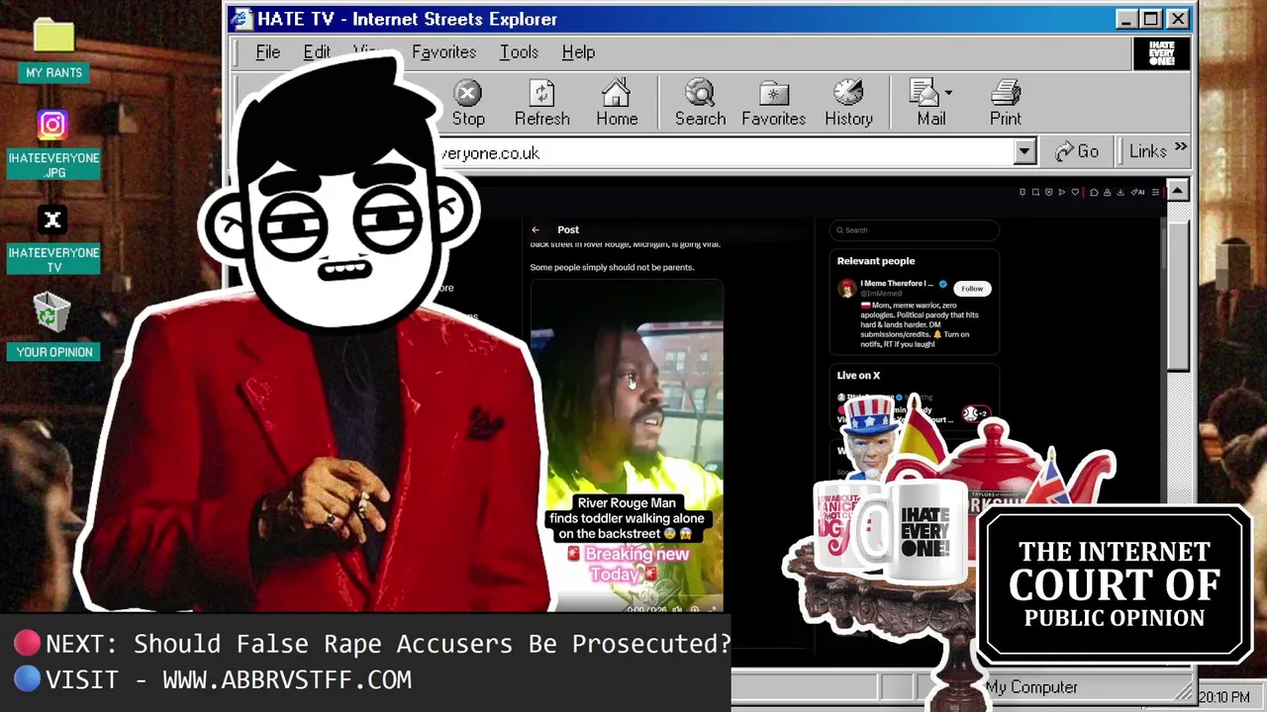Open Search from the browser toolbar

700,104
